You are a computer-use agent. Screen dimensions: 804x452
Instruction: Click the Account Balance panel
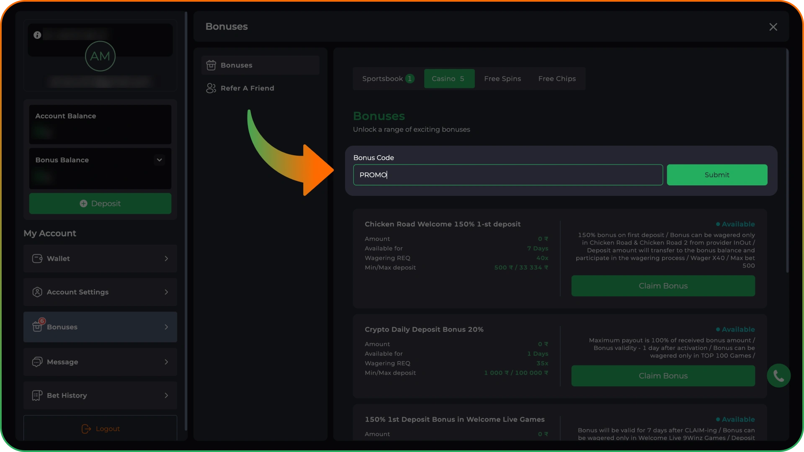click(100, 124)
